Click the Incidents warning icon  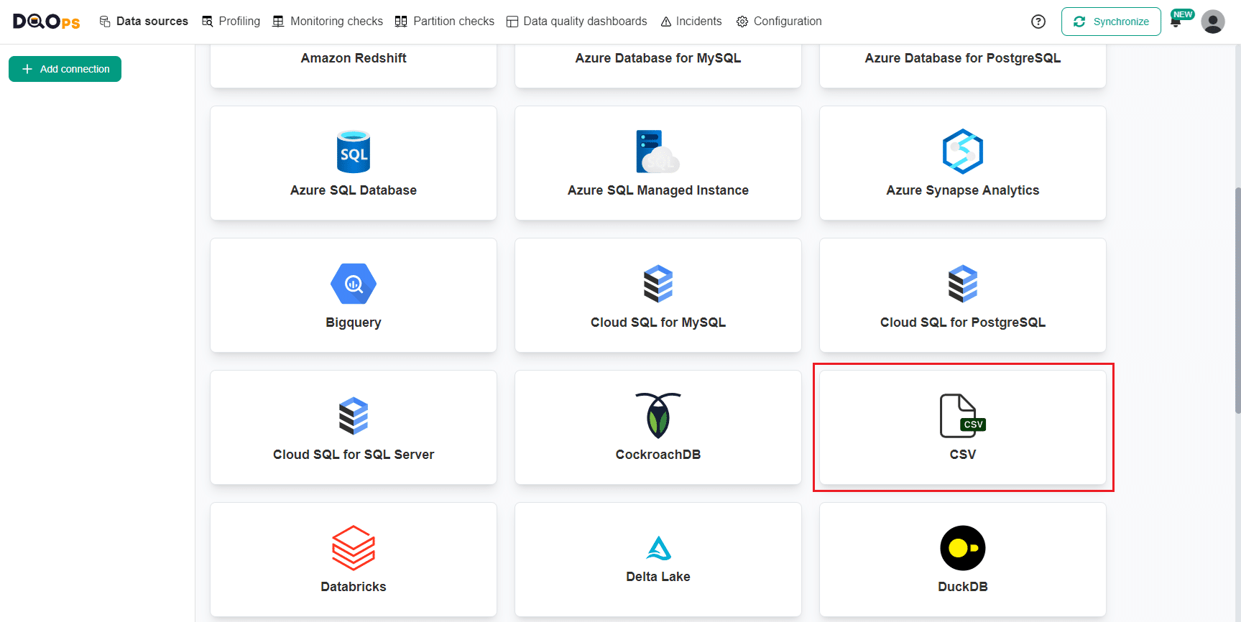click(x=666, y=22)
